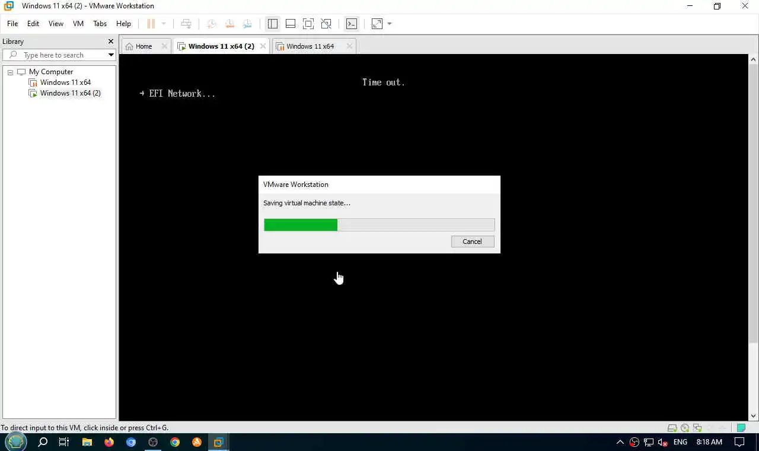Click the saving state progress bar
Viewport: 759px width, 451px height.
pos(379,225)
